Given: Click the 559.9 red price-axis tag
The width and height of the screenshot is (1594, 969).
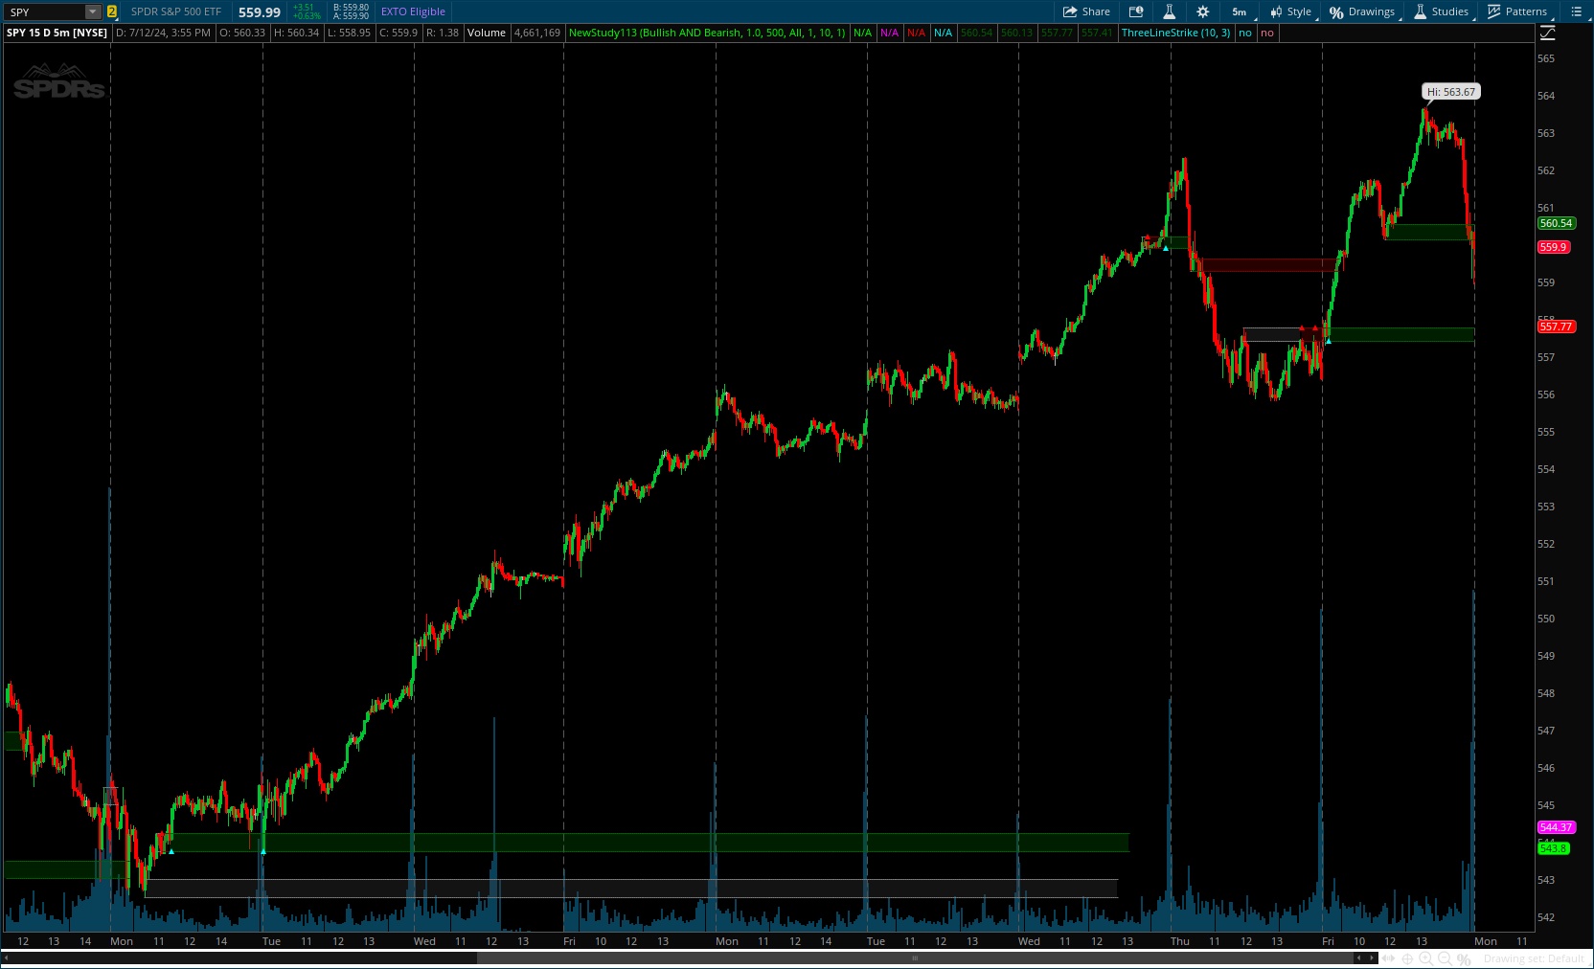Looking at the screenshot, I should [1553, 247].
